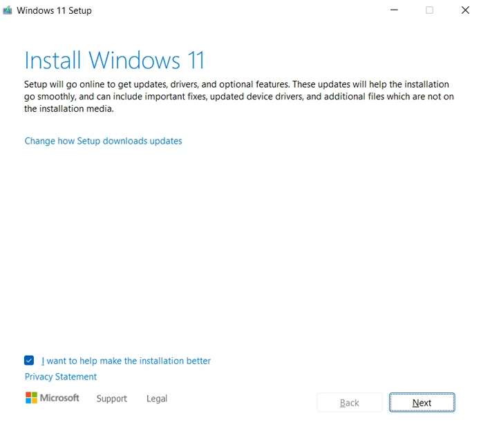Close the Windows 11 Setup window

465,10
